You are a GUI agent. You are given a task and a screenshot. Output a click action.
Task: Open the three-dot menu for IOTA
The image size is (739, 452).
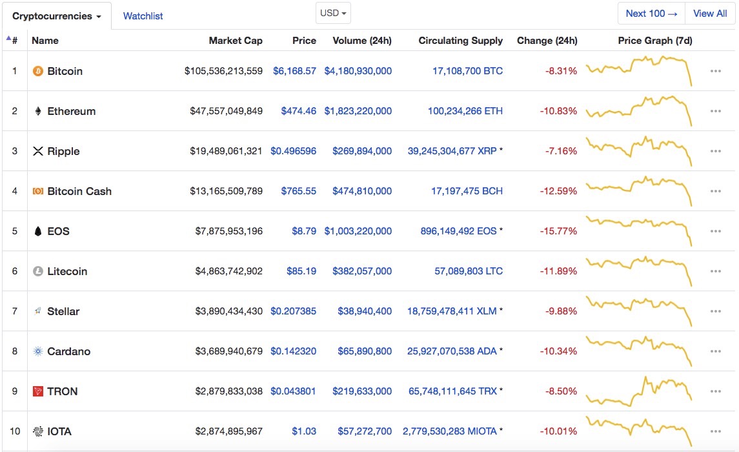715,431
